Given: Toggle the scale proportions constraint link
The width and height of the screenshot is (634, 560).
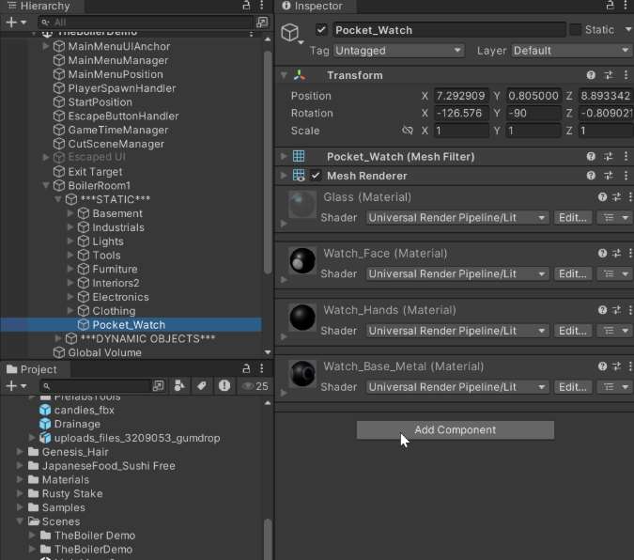Looking at the screenshot, I should click(x=407, y=132).
